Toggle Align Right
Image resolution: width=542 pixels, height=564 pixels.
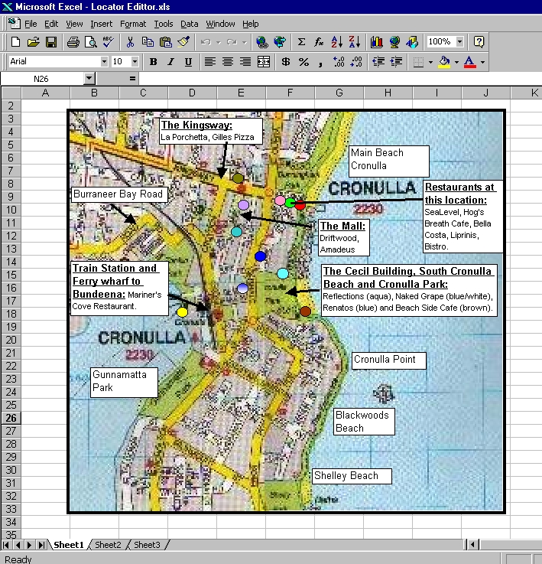(245, 62)
